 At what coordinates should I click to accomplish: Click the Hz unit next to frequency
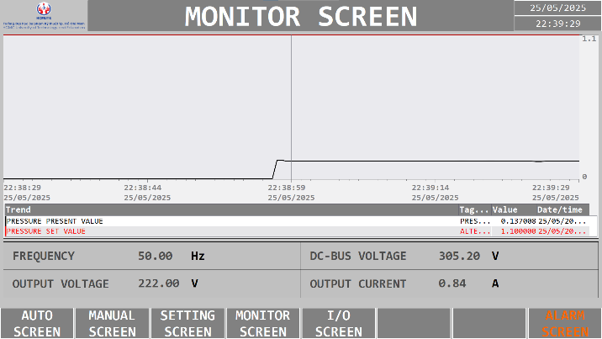(x=198, y=256)
